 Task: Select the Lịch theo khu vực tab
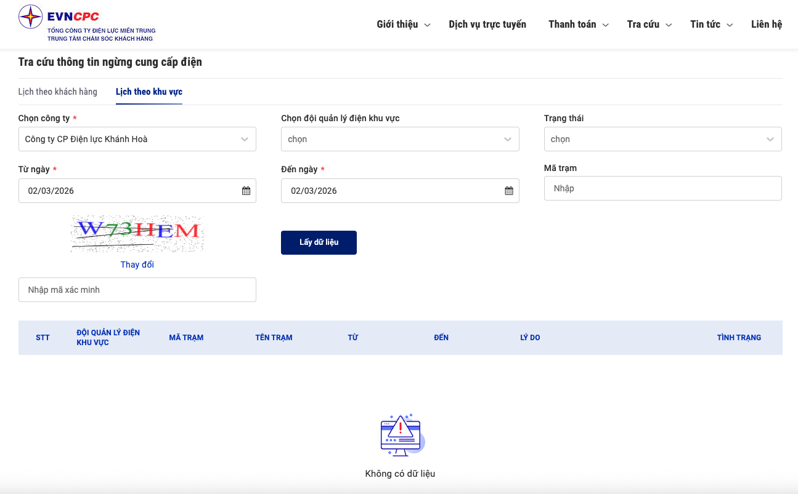pyautogui.click(x=149, y=92)
